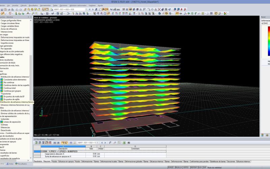
Task: Go to previous load case arrow in main toolbar
Action: [89, 9]
